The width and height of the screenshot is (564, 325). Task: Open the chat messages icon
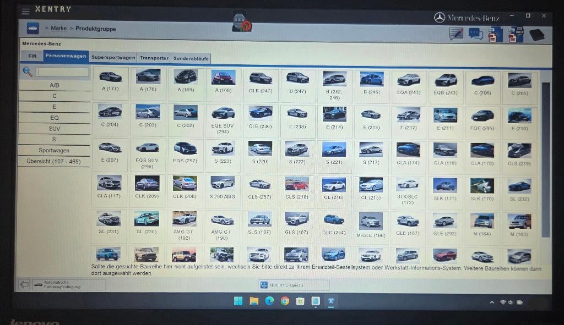point(475,34)
